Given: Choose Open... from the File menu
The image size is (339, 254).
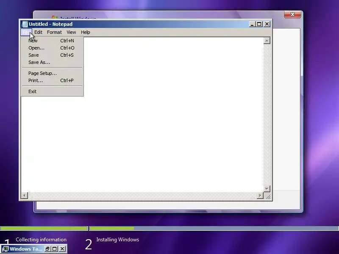Looking at the screenshot, I should [52, 48].
